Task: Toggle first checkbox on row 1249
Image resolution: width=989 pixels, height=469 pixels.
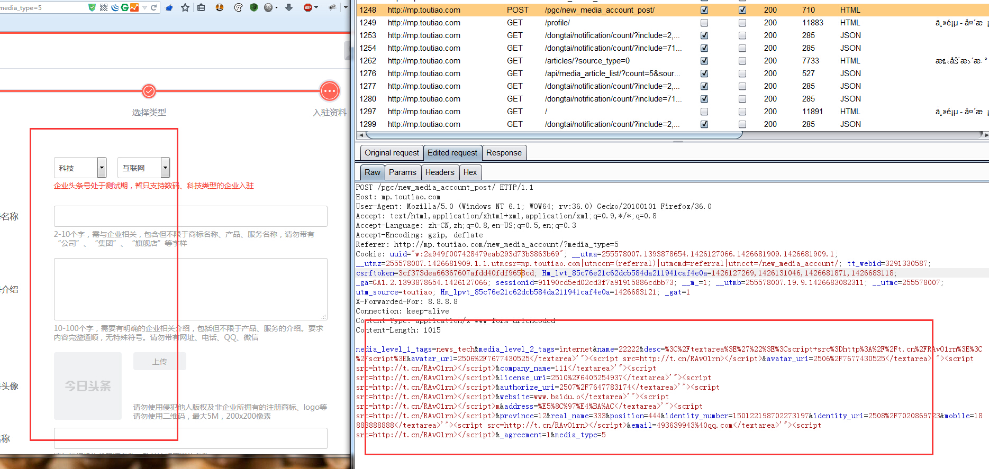Action: (x=704, y=23)
